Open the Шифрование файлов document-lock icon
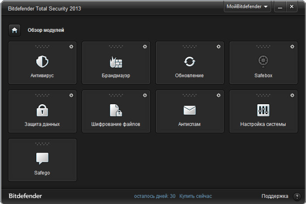The image size is (306, 204). coord(116,110)
